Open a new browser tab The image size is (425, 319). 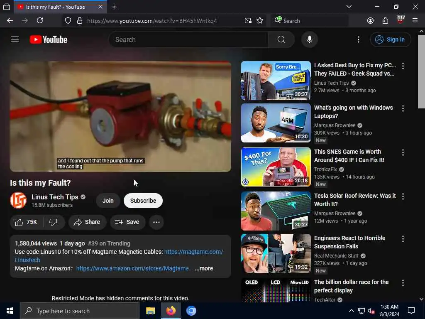point(114,7)
